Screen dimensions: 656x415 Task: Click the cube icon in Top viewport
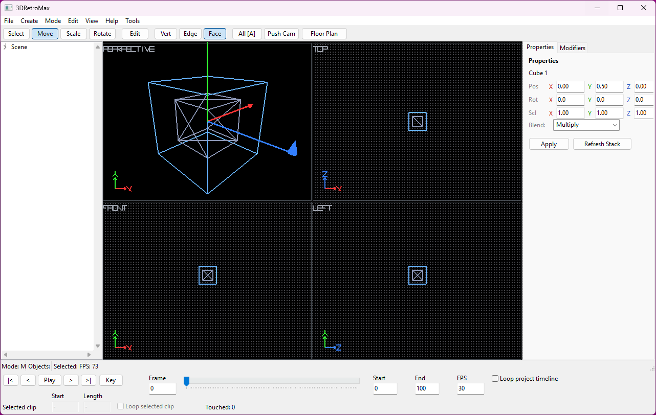click(x=418, y=122)
